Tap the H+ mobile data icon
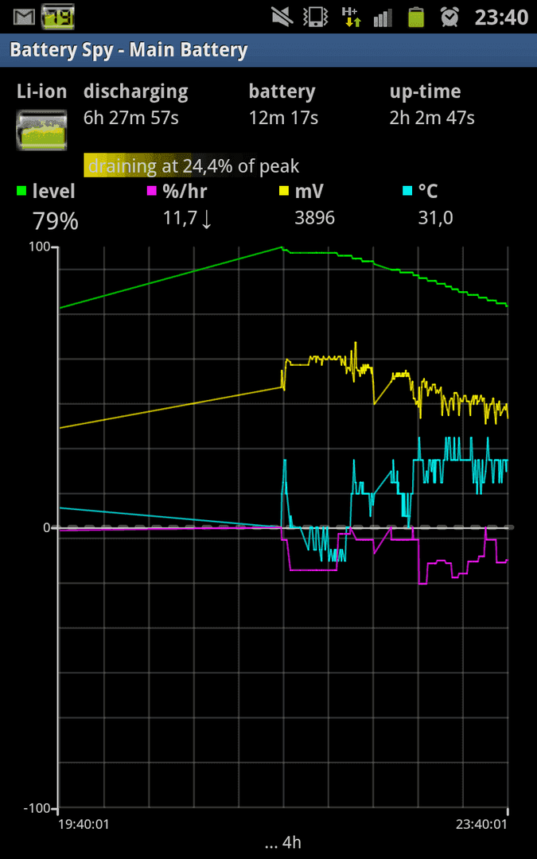The width and height of the screenshot is (537, 859). pyautogui.click(x=351, y=17)
